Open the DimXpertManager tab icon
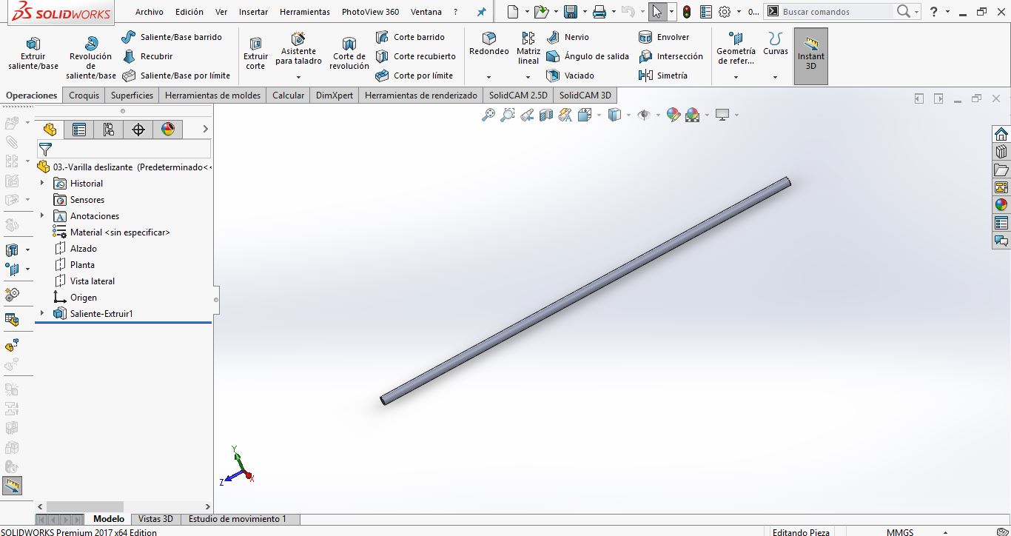1011x536 pixels. [138, 130]
